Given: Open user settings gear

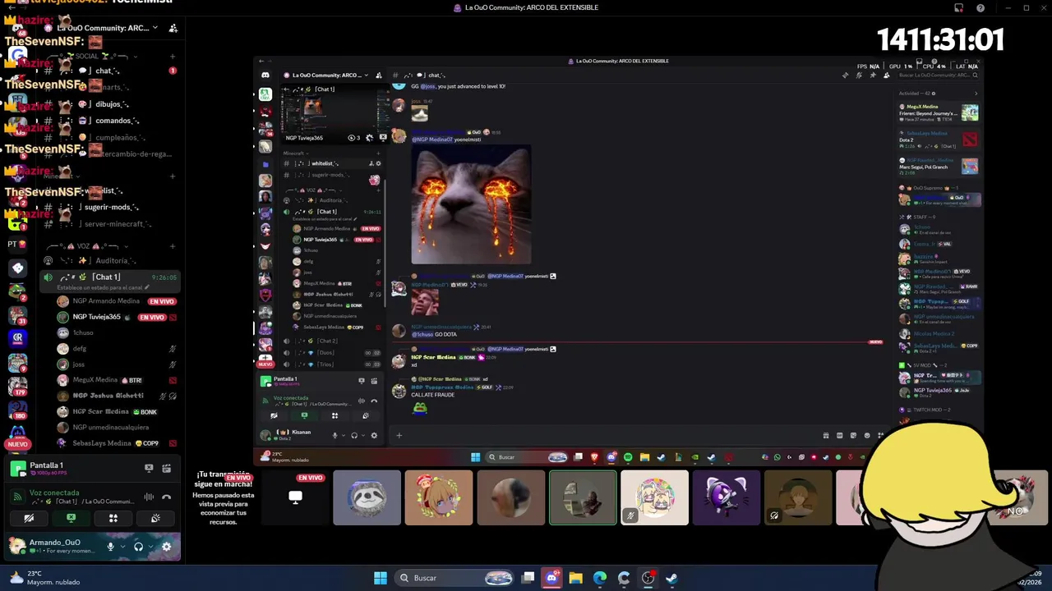Looking at the screenshot, I should pyautogui.click(x=166, y=547).
